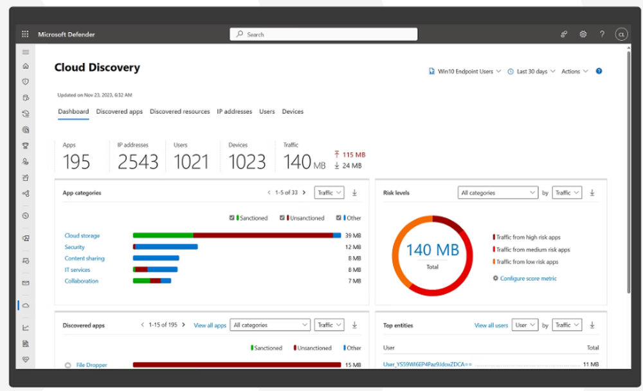Click the trophy icon in the sidebar

coord(26,145)
